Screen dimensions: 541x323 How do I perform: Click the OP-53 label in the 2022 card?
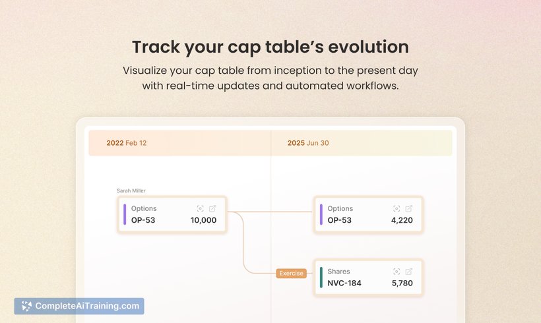[143, 220]
